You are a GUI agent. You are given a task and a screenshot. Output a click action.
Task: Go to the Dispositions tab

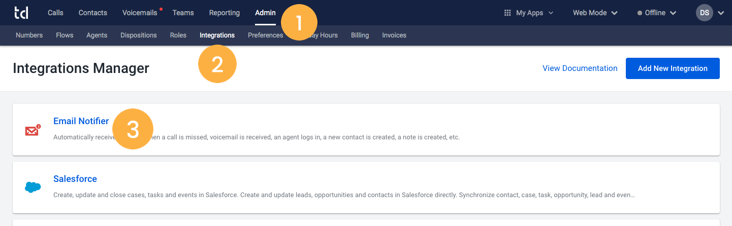point(139,35)
